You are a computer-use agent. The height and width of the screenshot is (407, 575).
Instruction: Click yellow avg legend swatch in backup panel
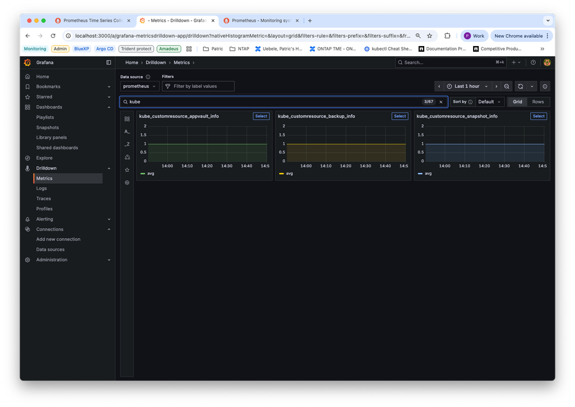click(281, 173)
